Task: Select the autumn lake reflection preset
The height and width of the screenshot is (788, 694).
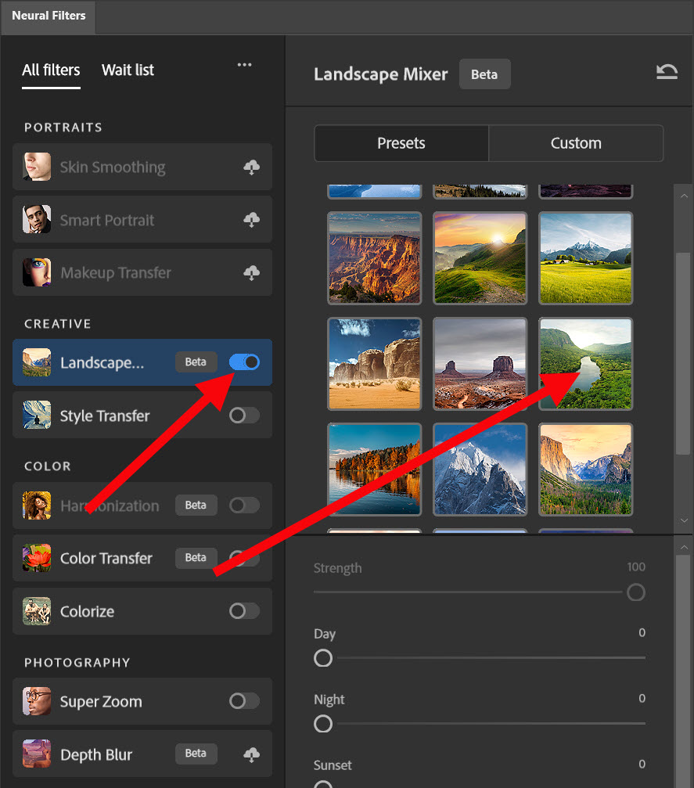Action: [x=375, y=470]
